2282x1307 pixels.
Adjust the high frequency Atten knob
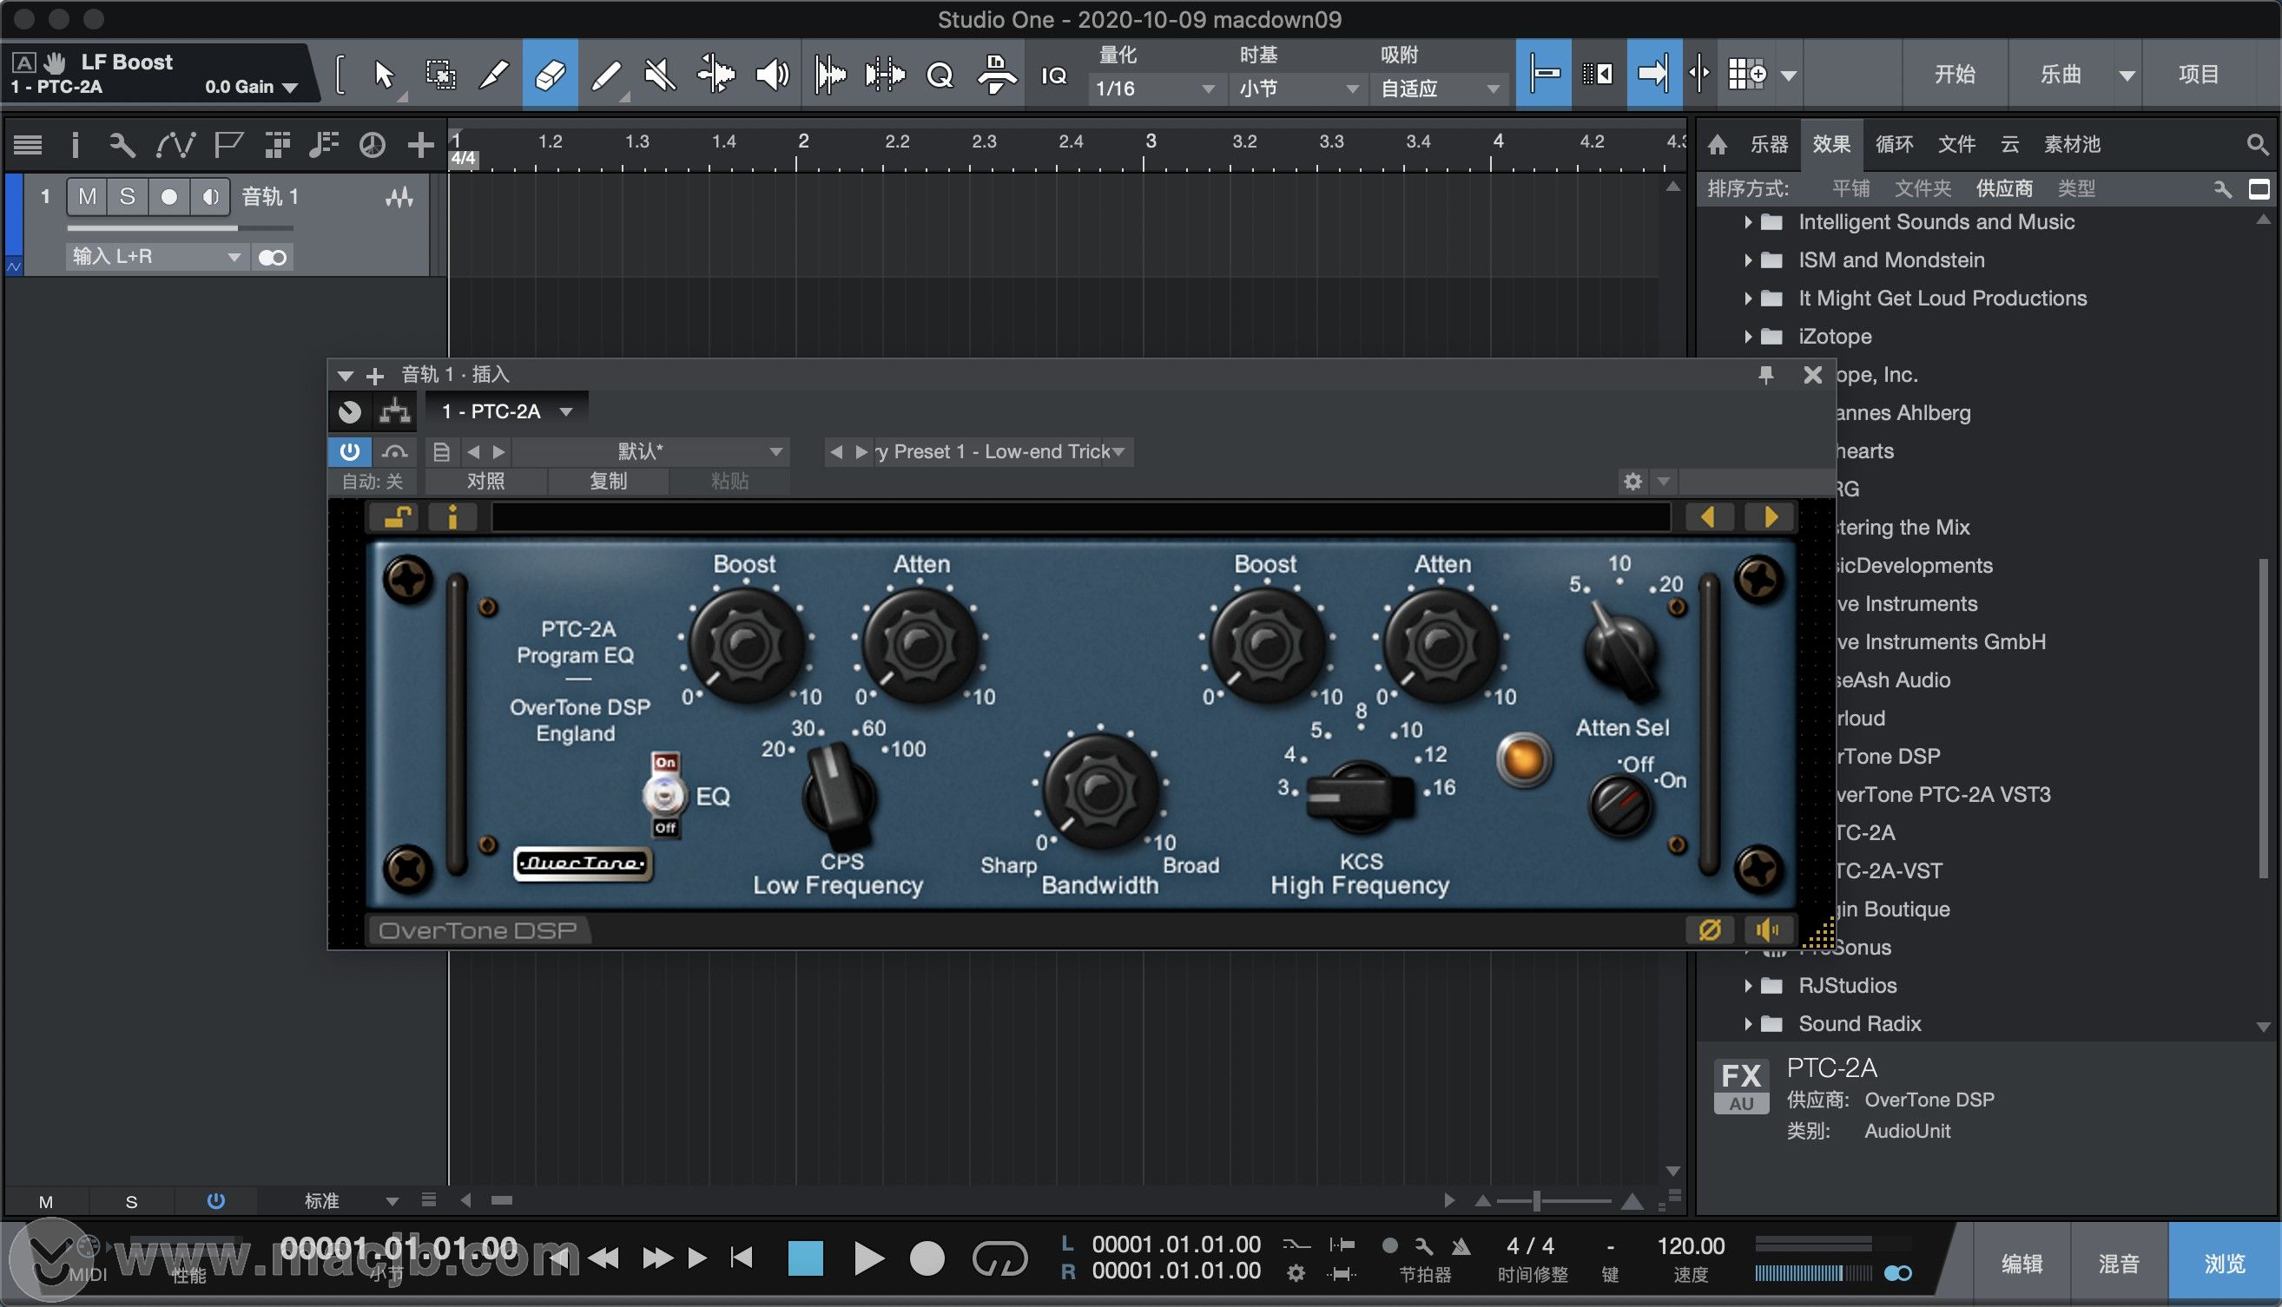(1440, 644)
